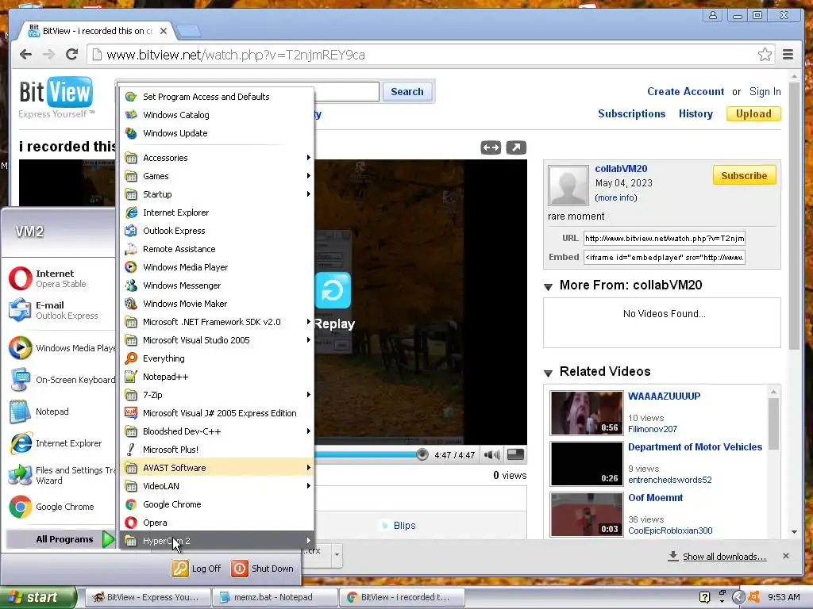
Task: Collapse Related Videos section
Action: (x=548, y=373)
